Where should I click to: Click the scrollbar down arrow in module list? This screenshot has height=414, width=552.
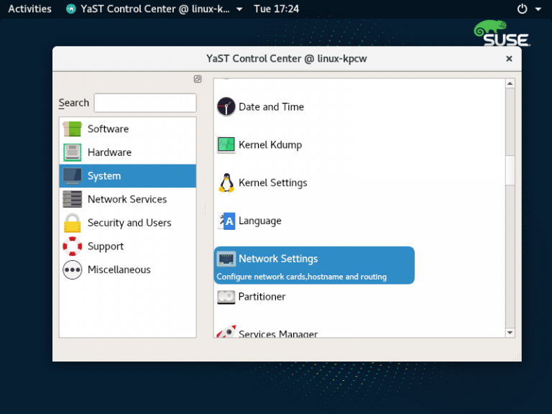510,333
